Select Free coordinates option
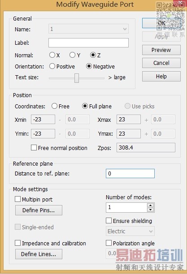This screenshot has height=274, width=187. pos(54,106)
